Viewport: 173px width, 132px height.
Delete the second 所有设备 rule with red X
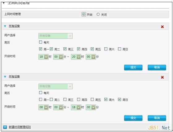(x=162, y=77)
